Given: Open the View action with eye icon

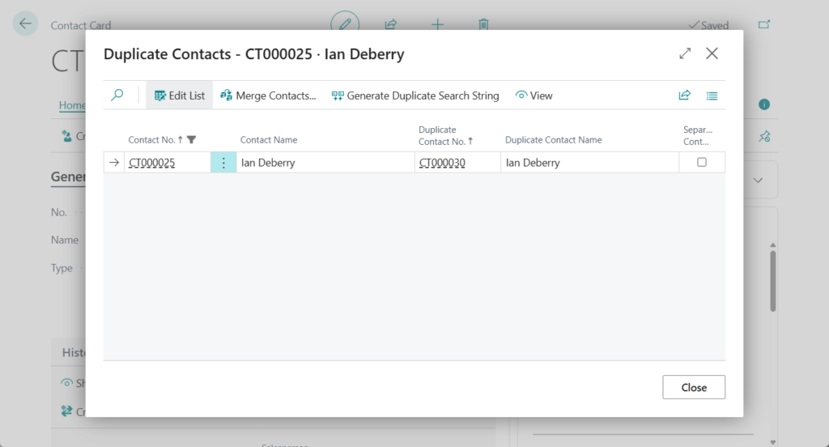Looking at the screenshot, I should coord(534,96).
